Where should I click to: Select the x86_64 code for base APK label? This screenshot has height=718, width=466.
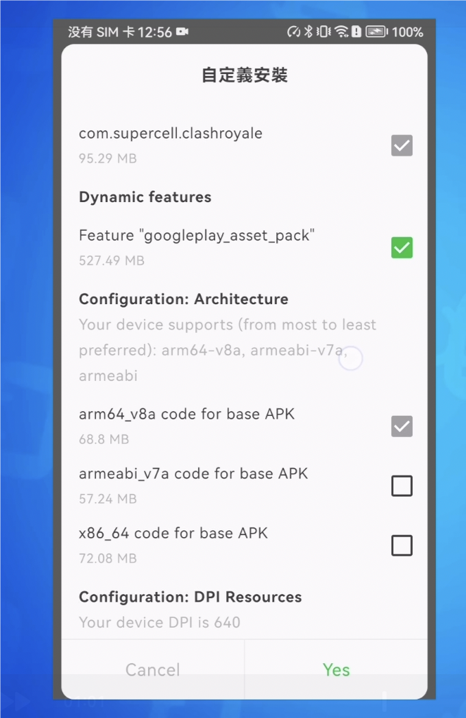tap(173, 533)
